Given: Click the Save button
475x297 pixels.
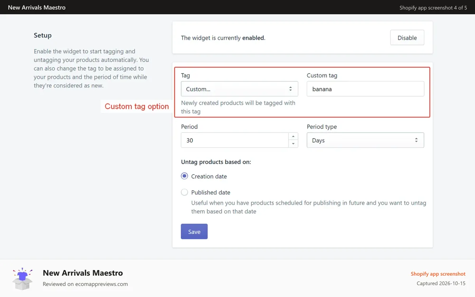Looking at the screenshot, I should pos(194,232).
